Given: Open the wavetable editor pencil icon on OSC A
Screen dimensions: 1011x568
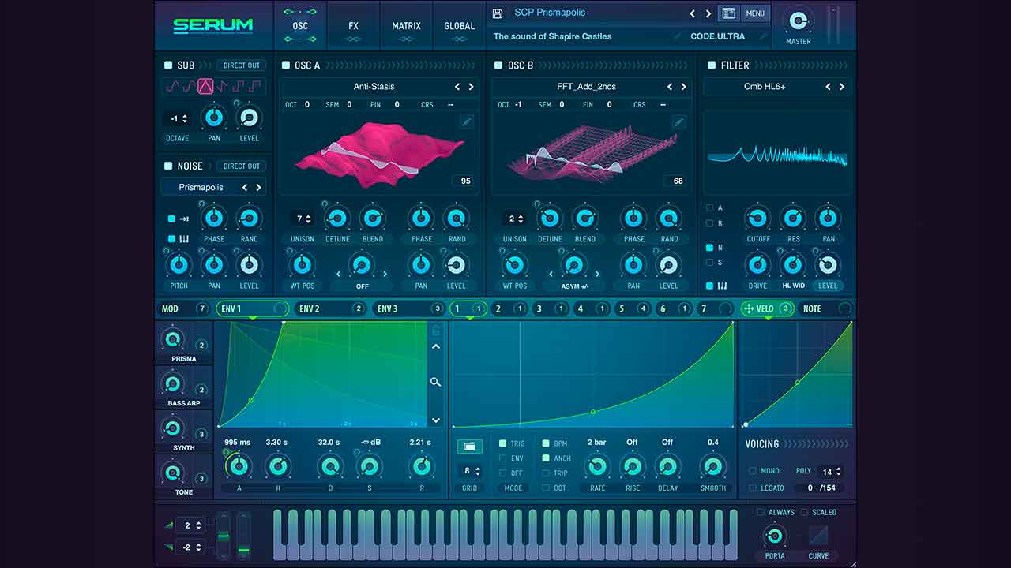Looking at the screenshot, I should coord(467,121).
